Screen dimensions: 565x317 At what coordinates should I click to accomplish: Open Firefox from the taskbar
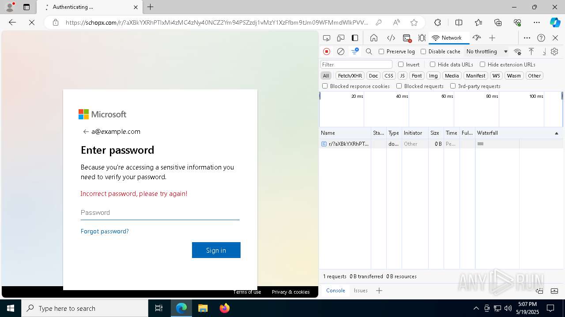[225, 308]
